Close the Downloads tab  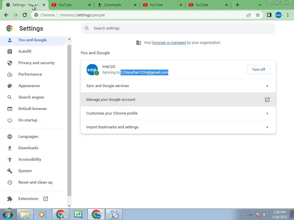[x=135, y=5]
